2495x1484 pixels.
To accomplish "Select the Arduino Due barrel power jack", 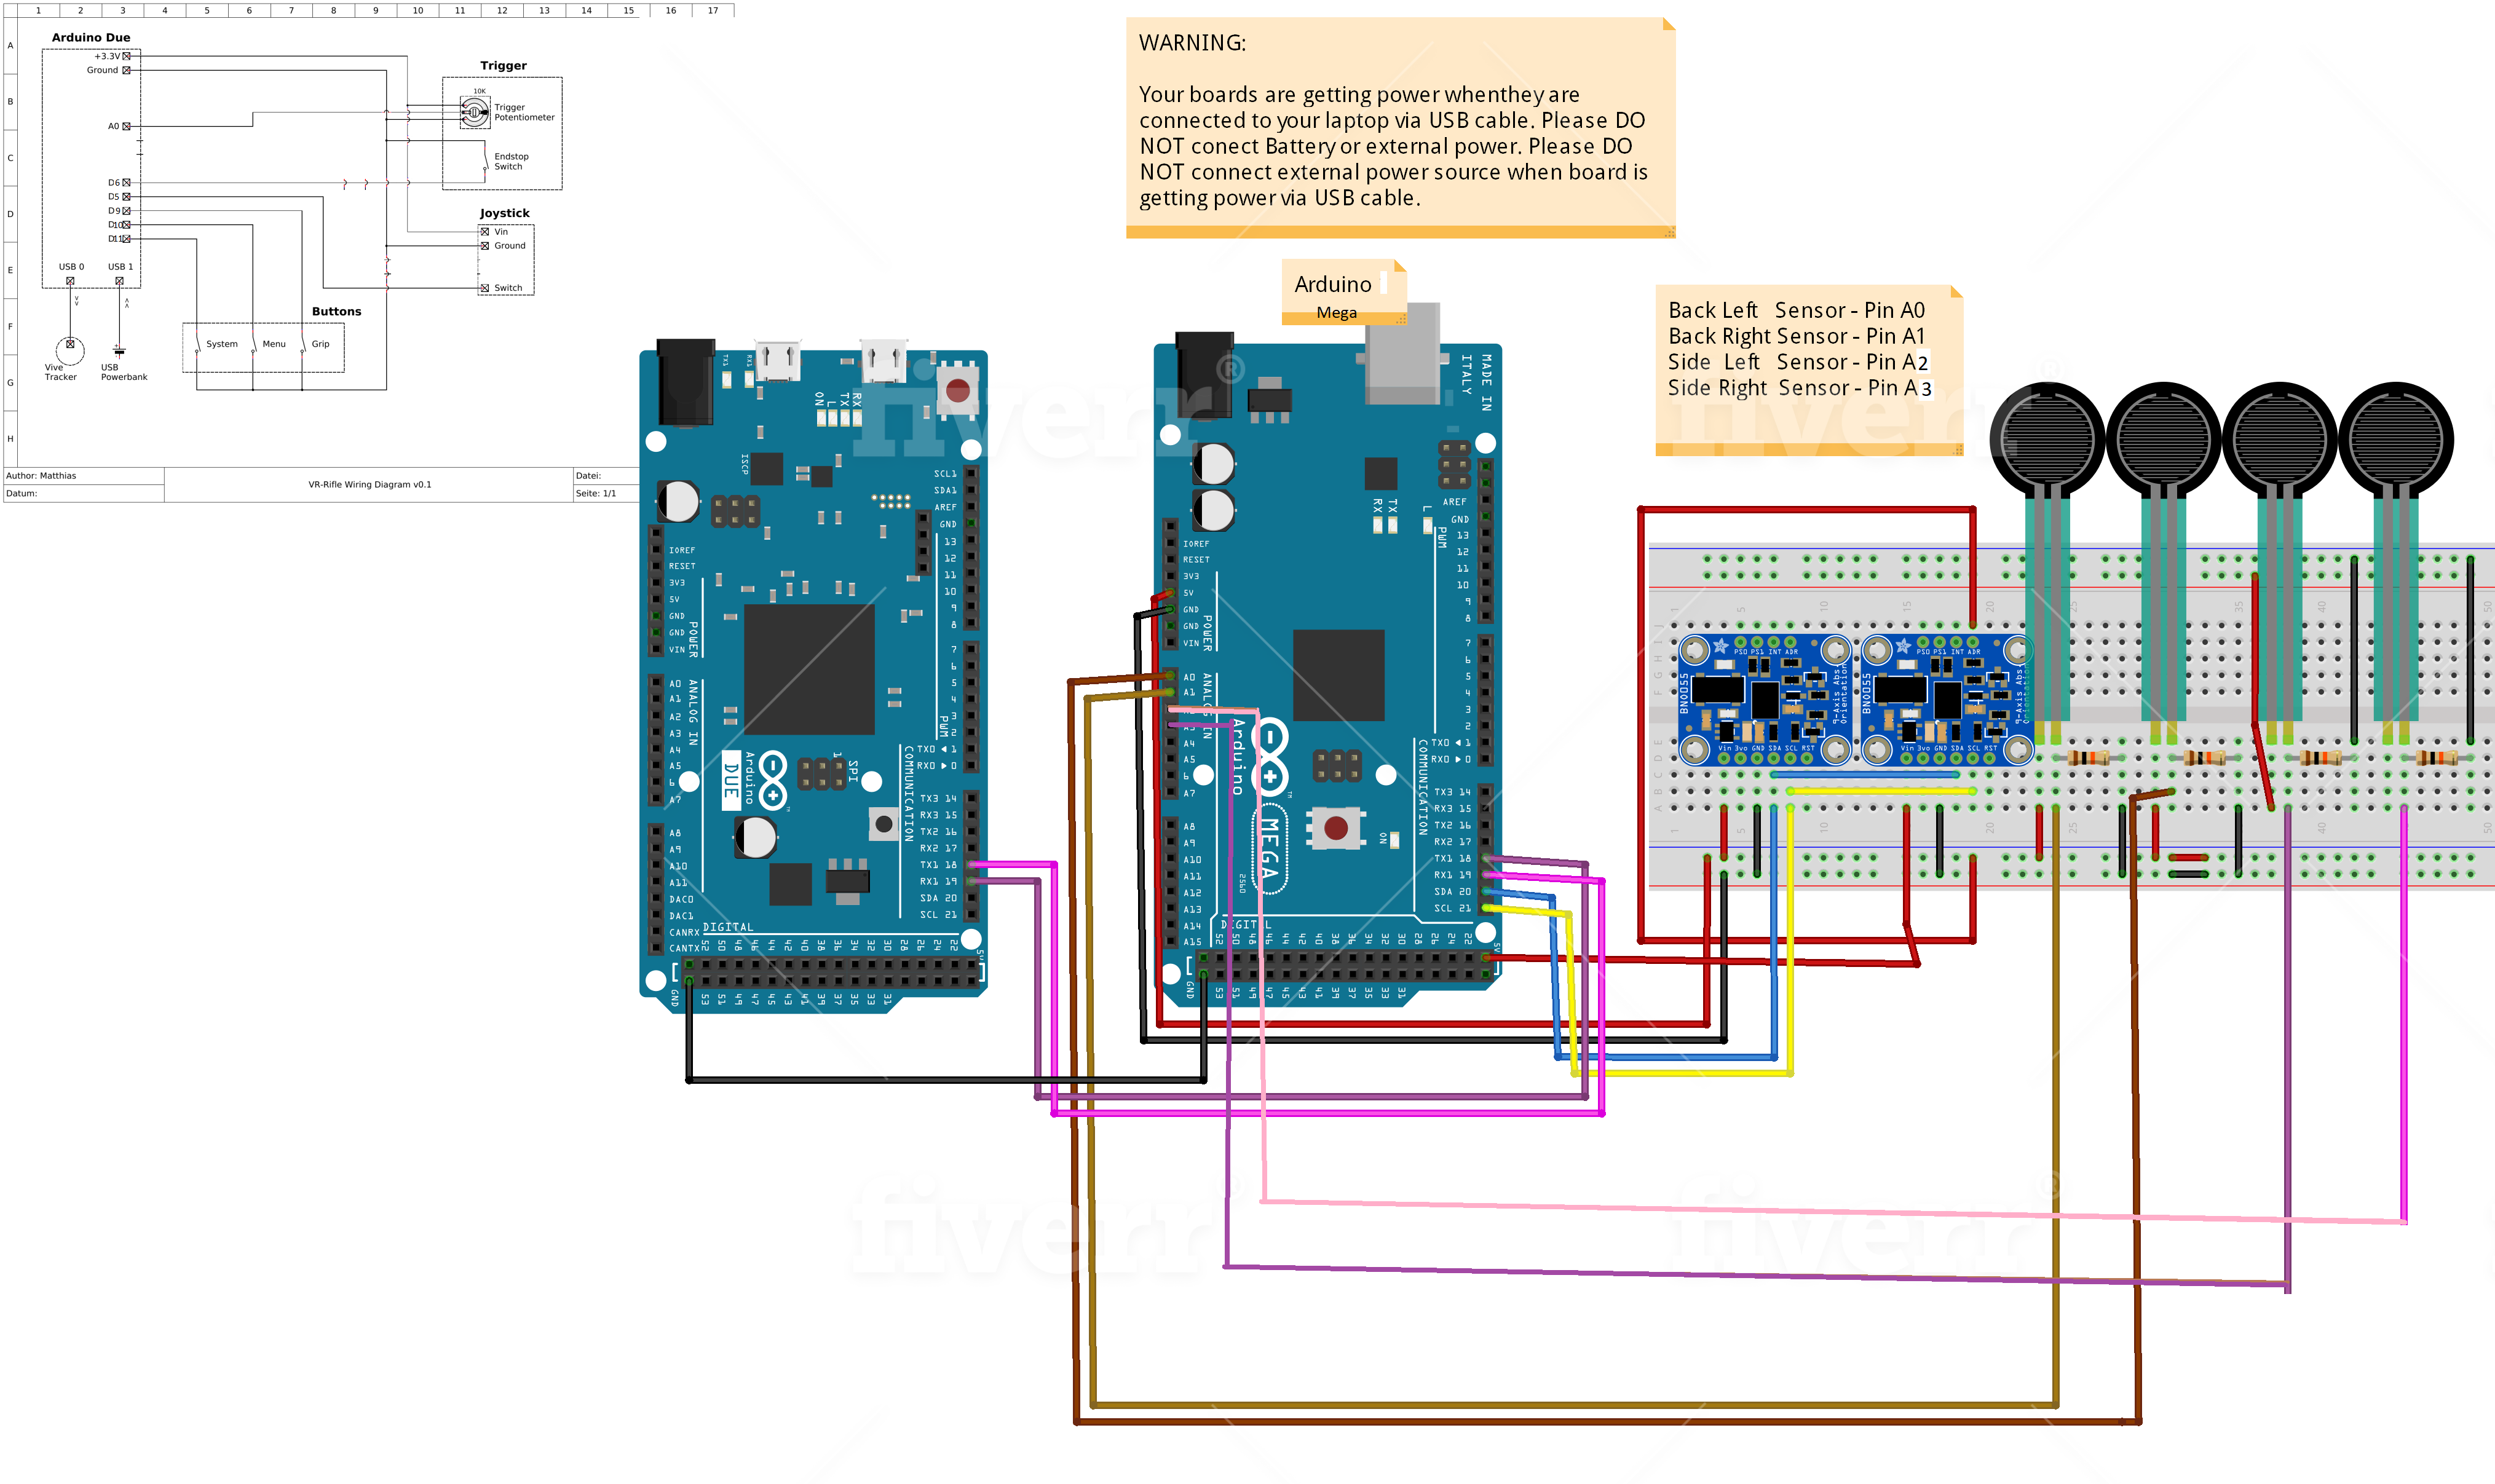I will [685, 381].
